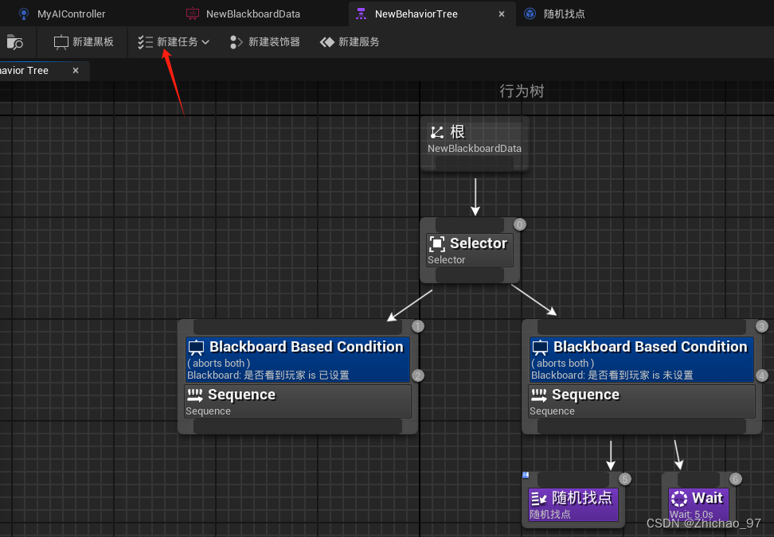This screenshot has width=774, height=537.
Task: Click the 新建装饰器 decorator icon
Action: (236, 42)
